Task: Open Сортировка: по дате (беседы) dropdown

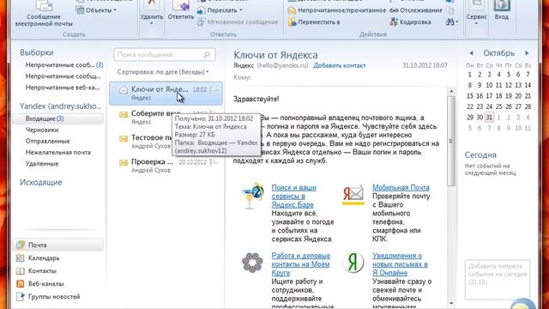Action: [163, 72]
